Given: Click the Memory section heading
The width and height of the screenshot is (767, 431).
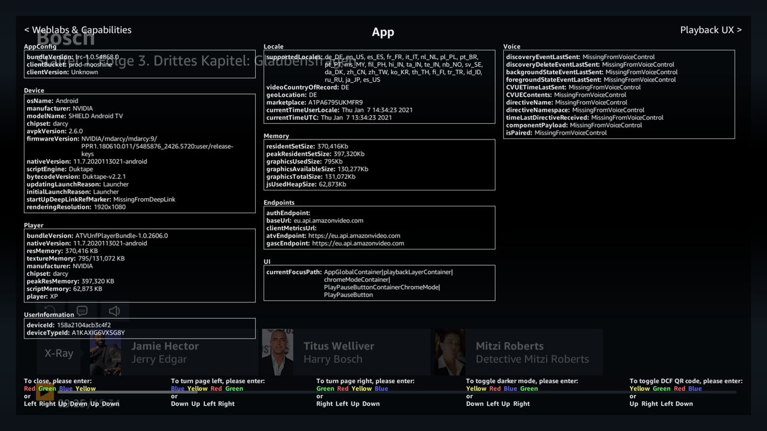Looking at the screenshot, I should pyautogui.click(x=276, y=136).
